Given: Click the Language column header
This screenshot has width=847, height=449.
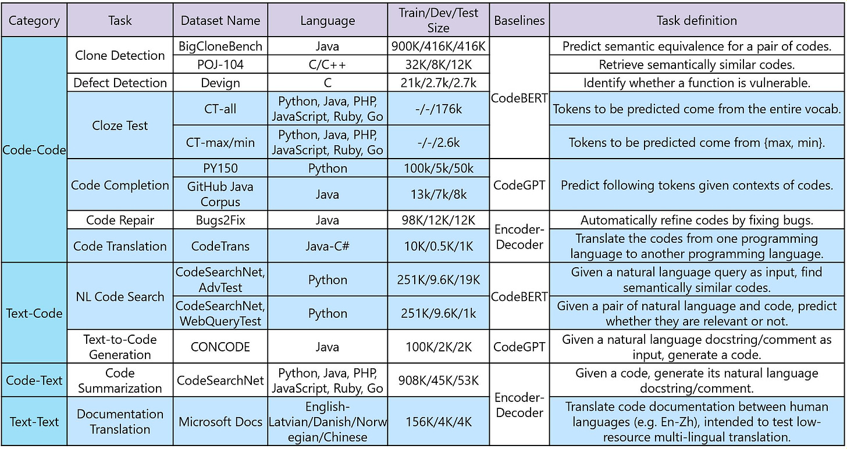Looking at the screenshot, I should (327, 20).
